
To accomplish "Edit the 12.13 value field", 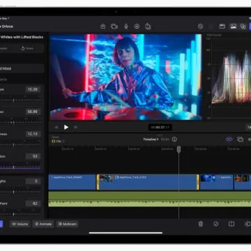I will [x=33, y=134].
